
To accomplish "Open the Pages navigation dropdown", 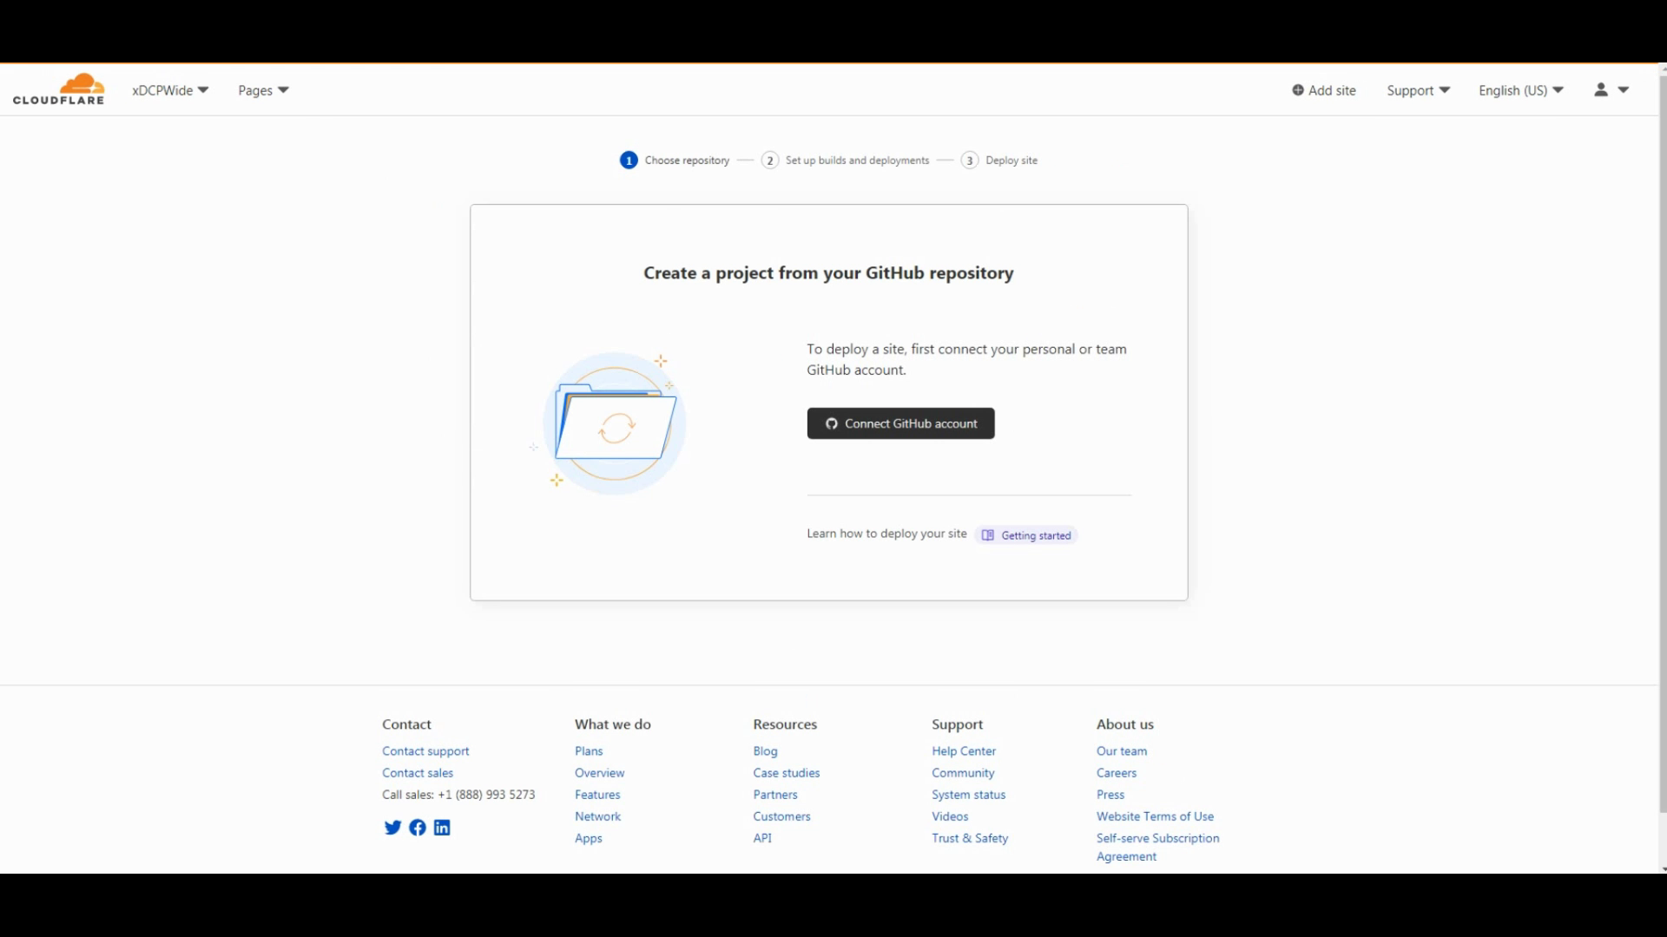I will pyautogui.click(x=263, y=90).
